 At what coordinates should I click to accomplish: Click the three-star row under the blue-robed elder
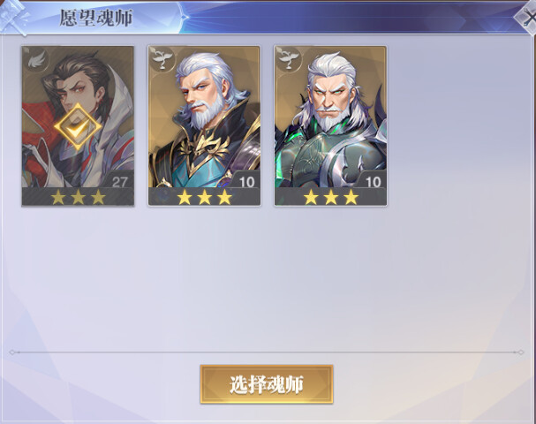point(204,197)
